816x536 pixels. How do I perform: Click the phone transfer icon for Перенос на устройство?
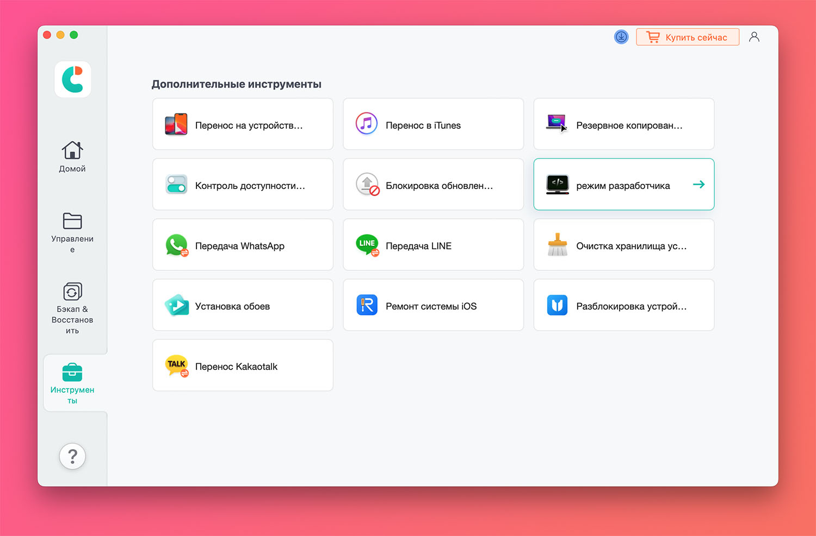tap(176, 124)
